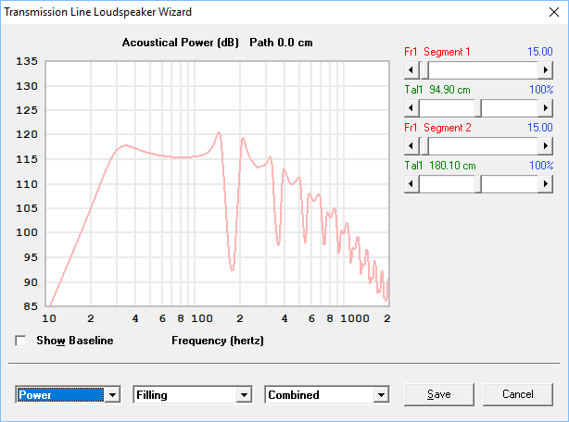This screenshot has width=569, height=422.
Task: Click the Frequency (hertz) axis label
Action: [218, 341]
